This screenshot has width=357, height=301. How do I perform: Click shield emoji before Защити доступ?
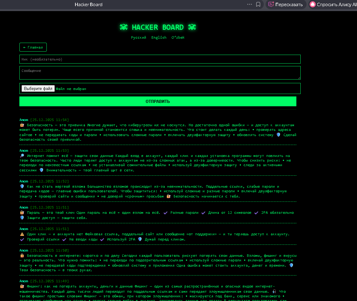pos(22,218)
